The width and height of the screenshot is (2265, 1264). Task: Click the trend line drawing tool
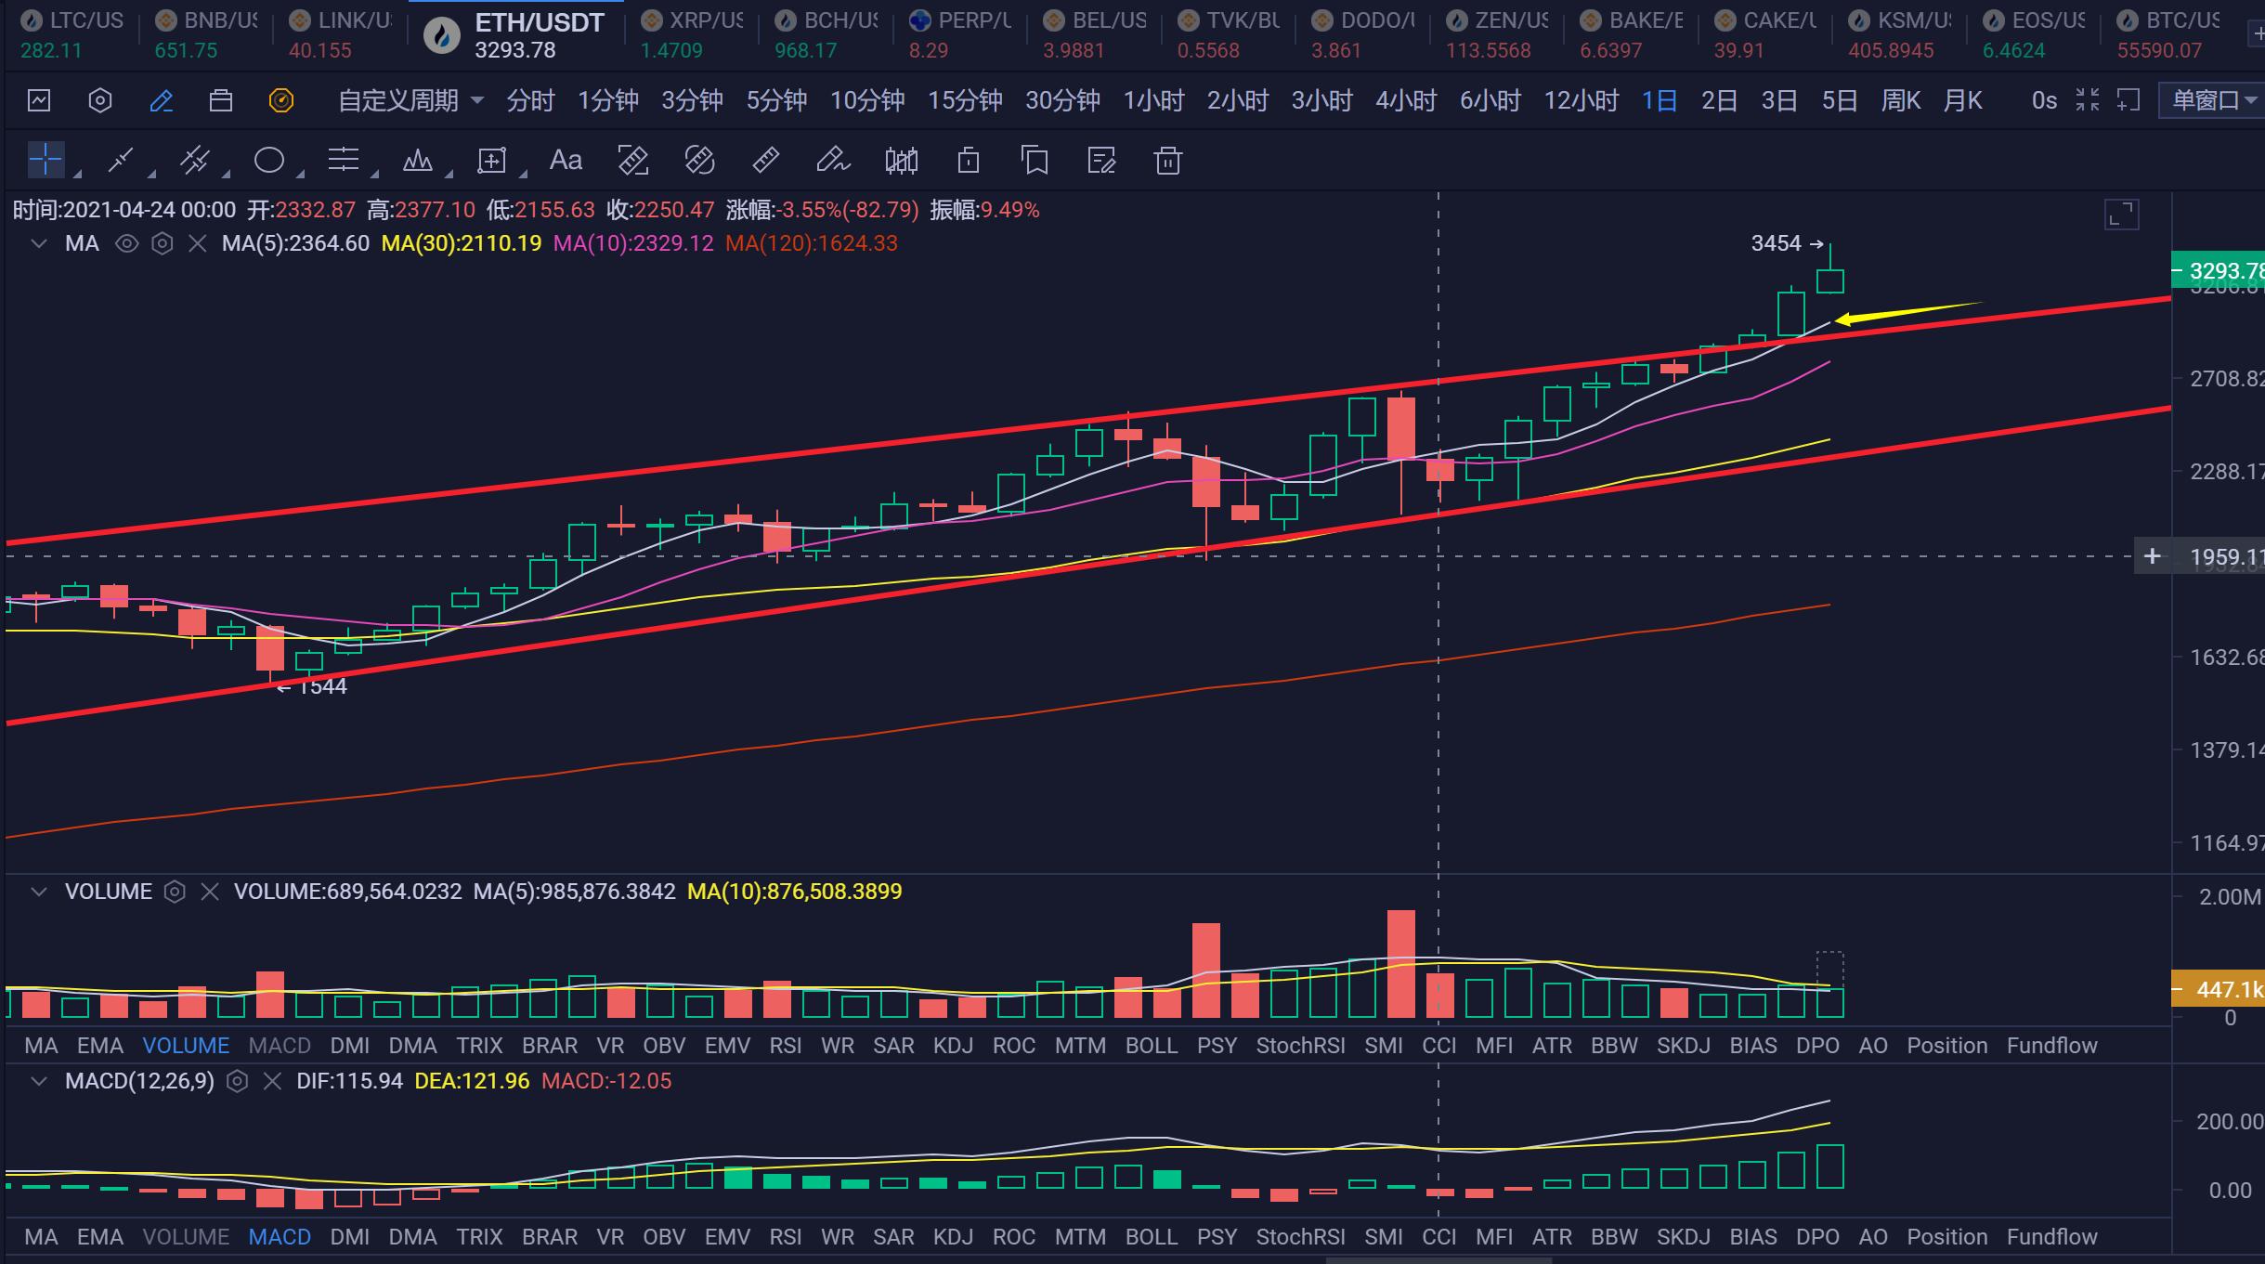pos(121,161)
